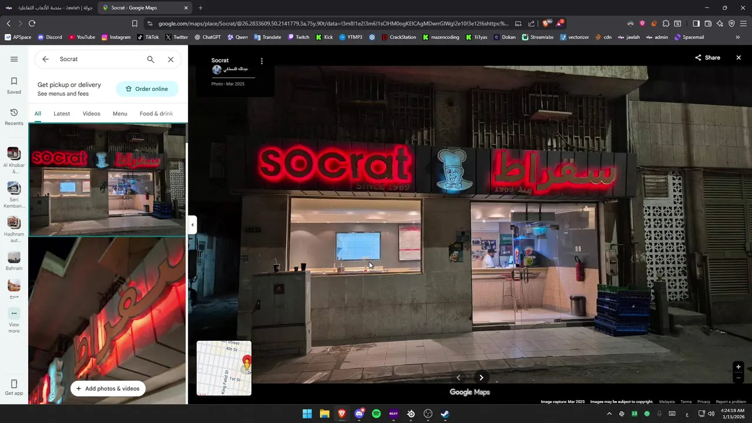Go to previous photo arrow

(458, 378)
